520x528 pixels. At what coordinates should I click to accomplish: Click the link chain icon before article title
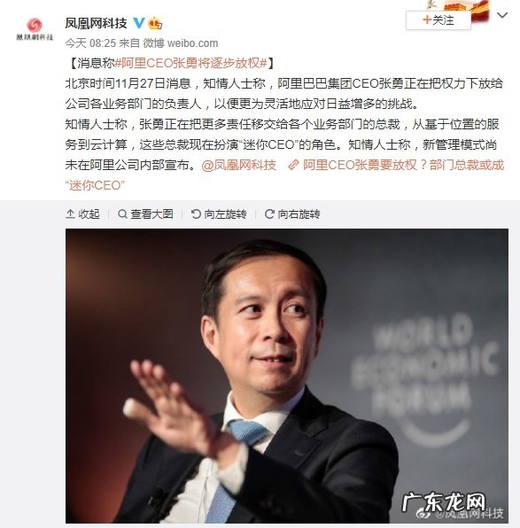click(293, 165)
